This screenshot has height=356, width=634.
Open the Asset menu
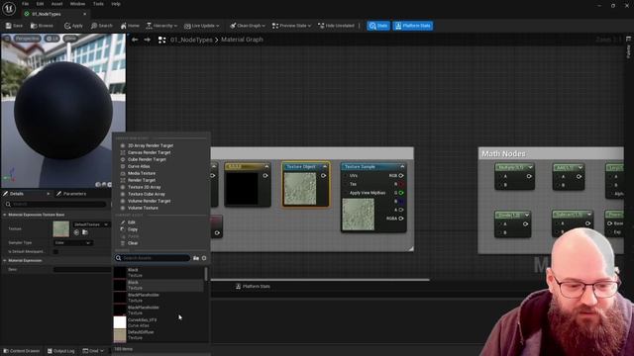tap(57, 4)
